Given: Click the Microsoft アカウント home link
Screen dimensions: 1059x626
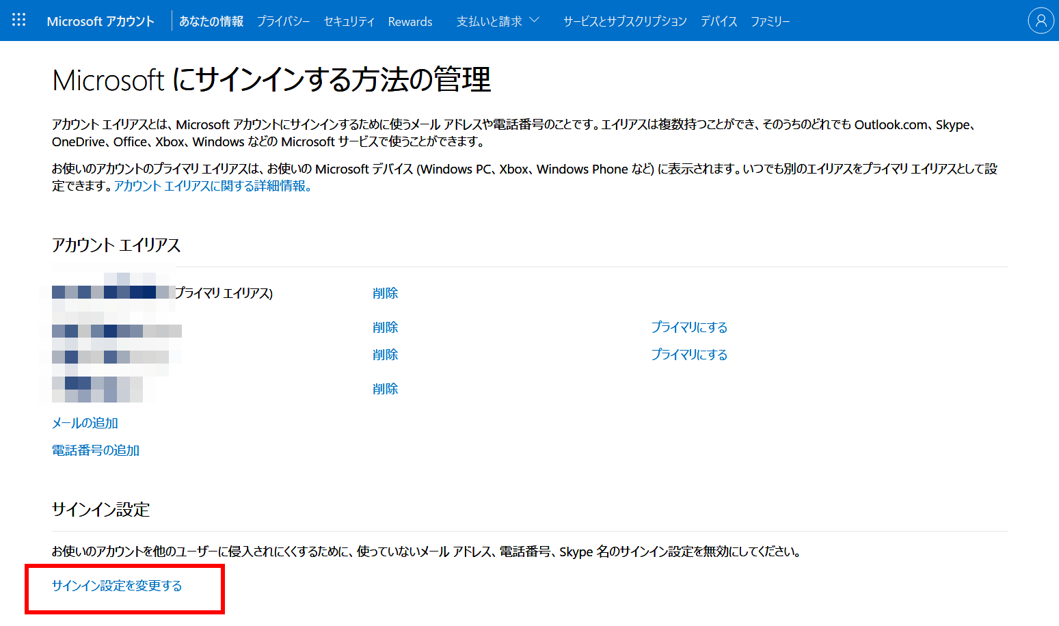Looking at the screenshot, I should coord(100,21).
